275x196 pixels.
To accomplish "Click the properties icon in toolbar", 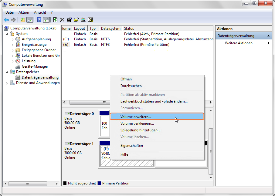I will pos(69,20).
